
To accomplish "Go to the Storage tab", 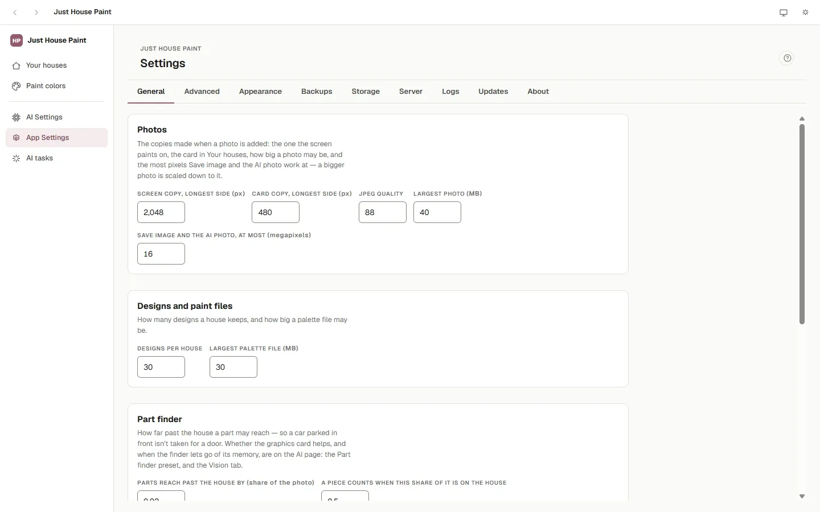I will [x=366, y=92].
